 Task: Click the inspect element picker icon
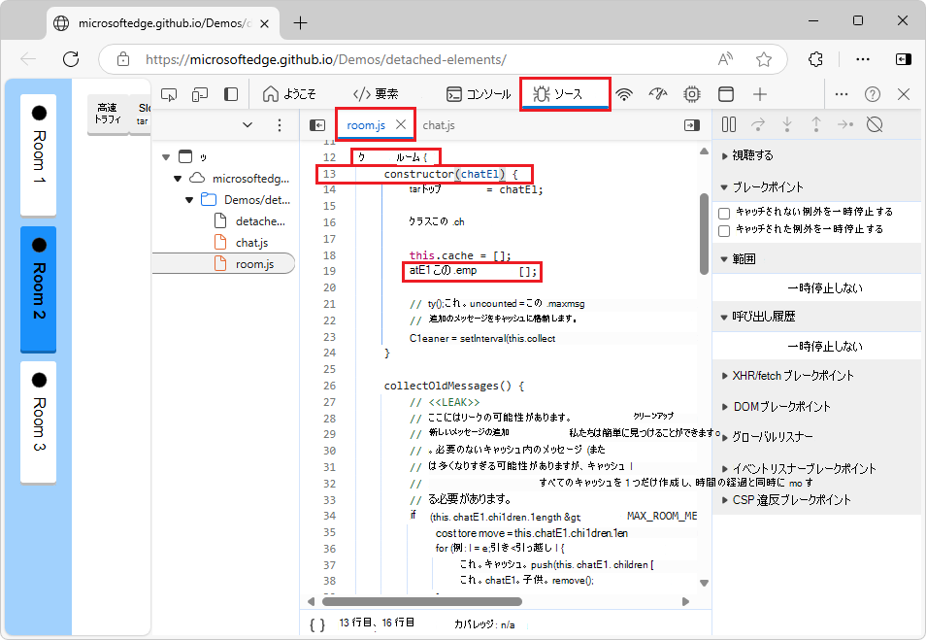[169, 94]
